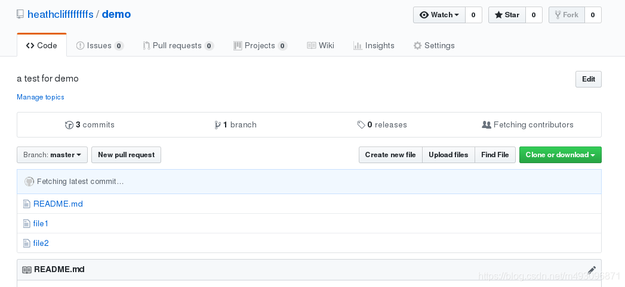Go to the Settings tab
This screenshot has height=287, width=625.
[x=434, y=46]
